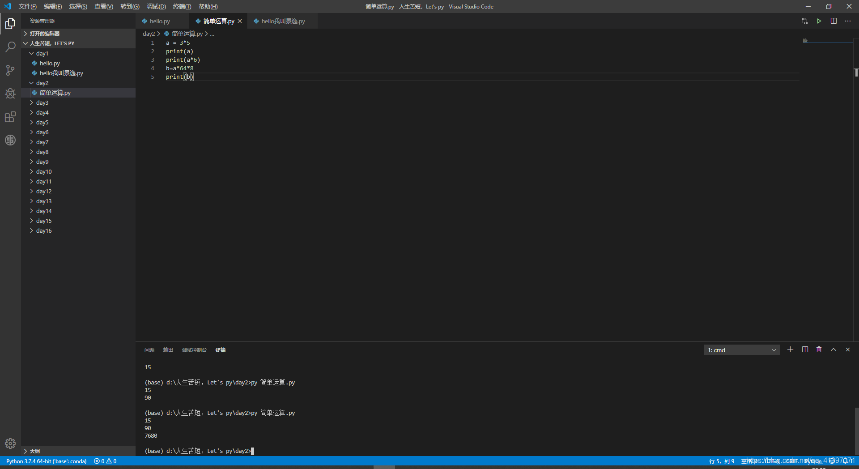The height and width of the screenshot is (469, 859).
Task: Expand the day3 folder
Action: click(78, 102)
